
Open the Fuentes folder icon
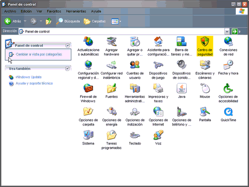111,91
